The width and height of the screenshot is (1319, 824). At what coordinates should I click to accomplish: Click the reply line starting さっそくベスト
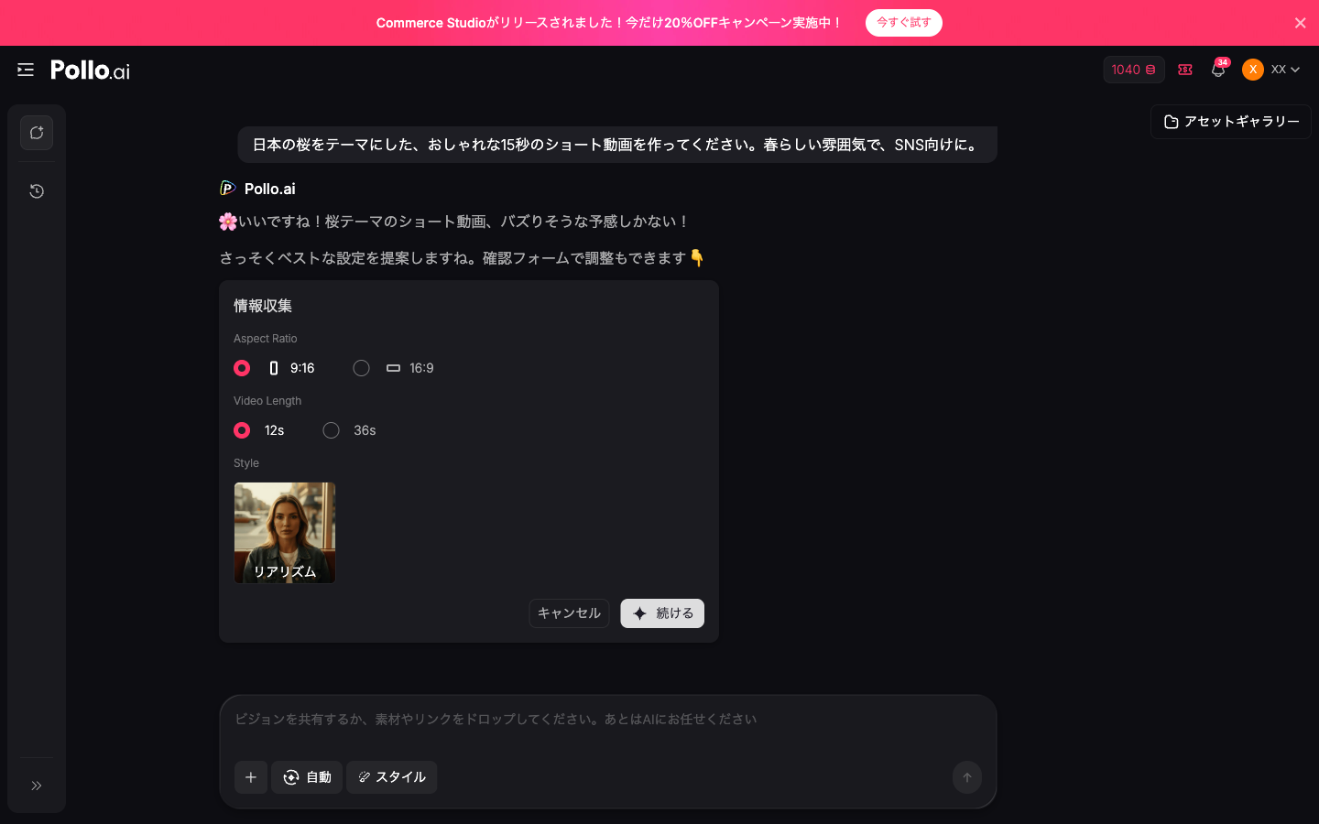tap(462, 258)
